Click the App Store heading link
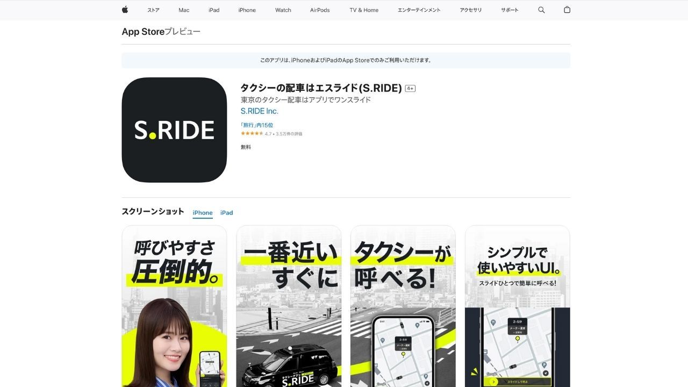Viewport: 688px width, 387px height. click(143, 32)
